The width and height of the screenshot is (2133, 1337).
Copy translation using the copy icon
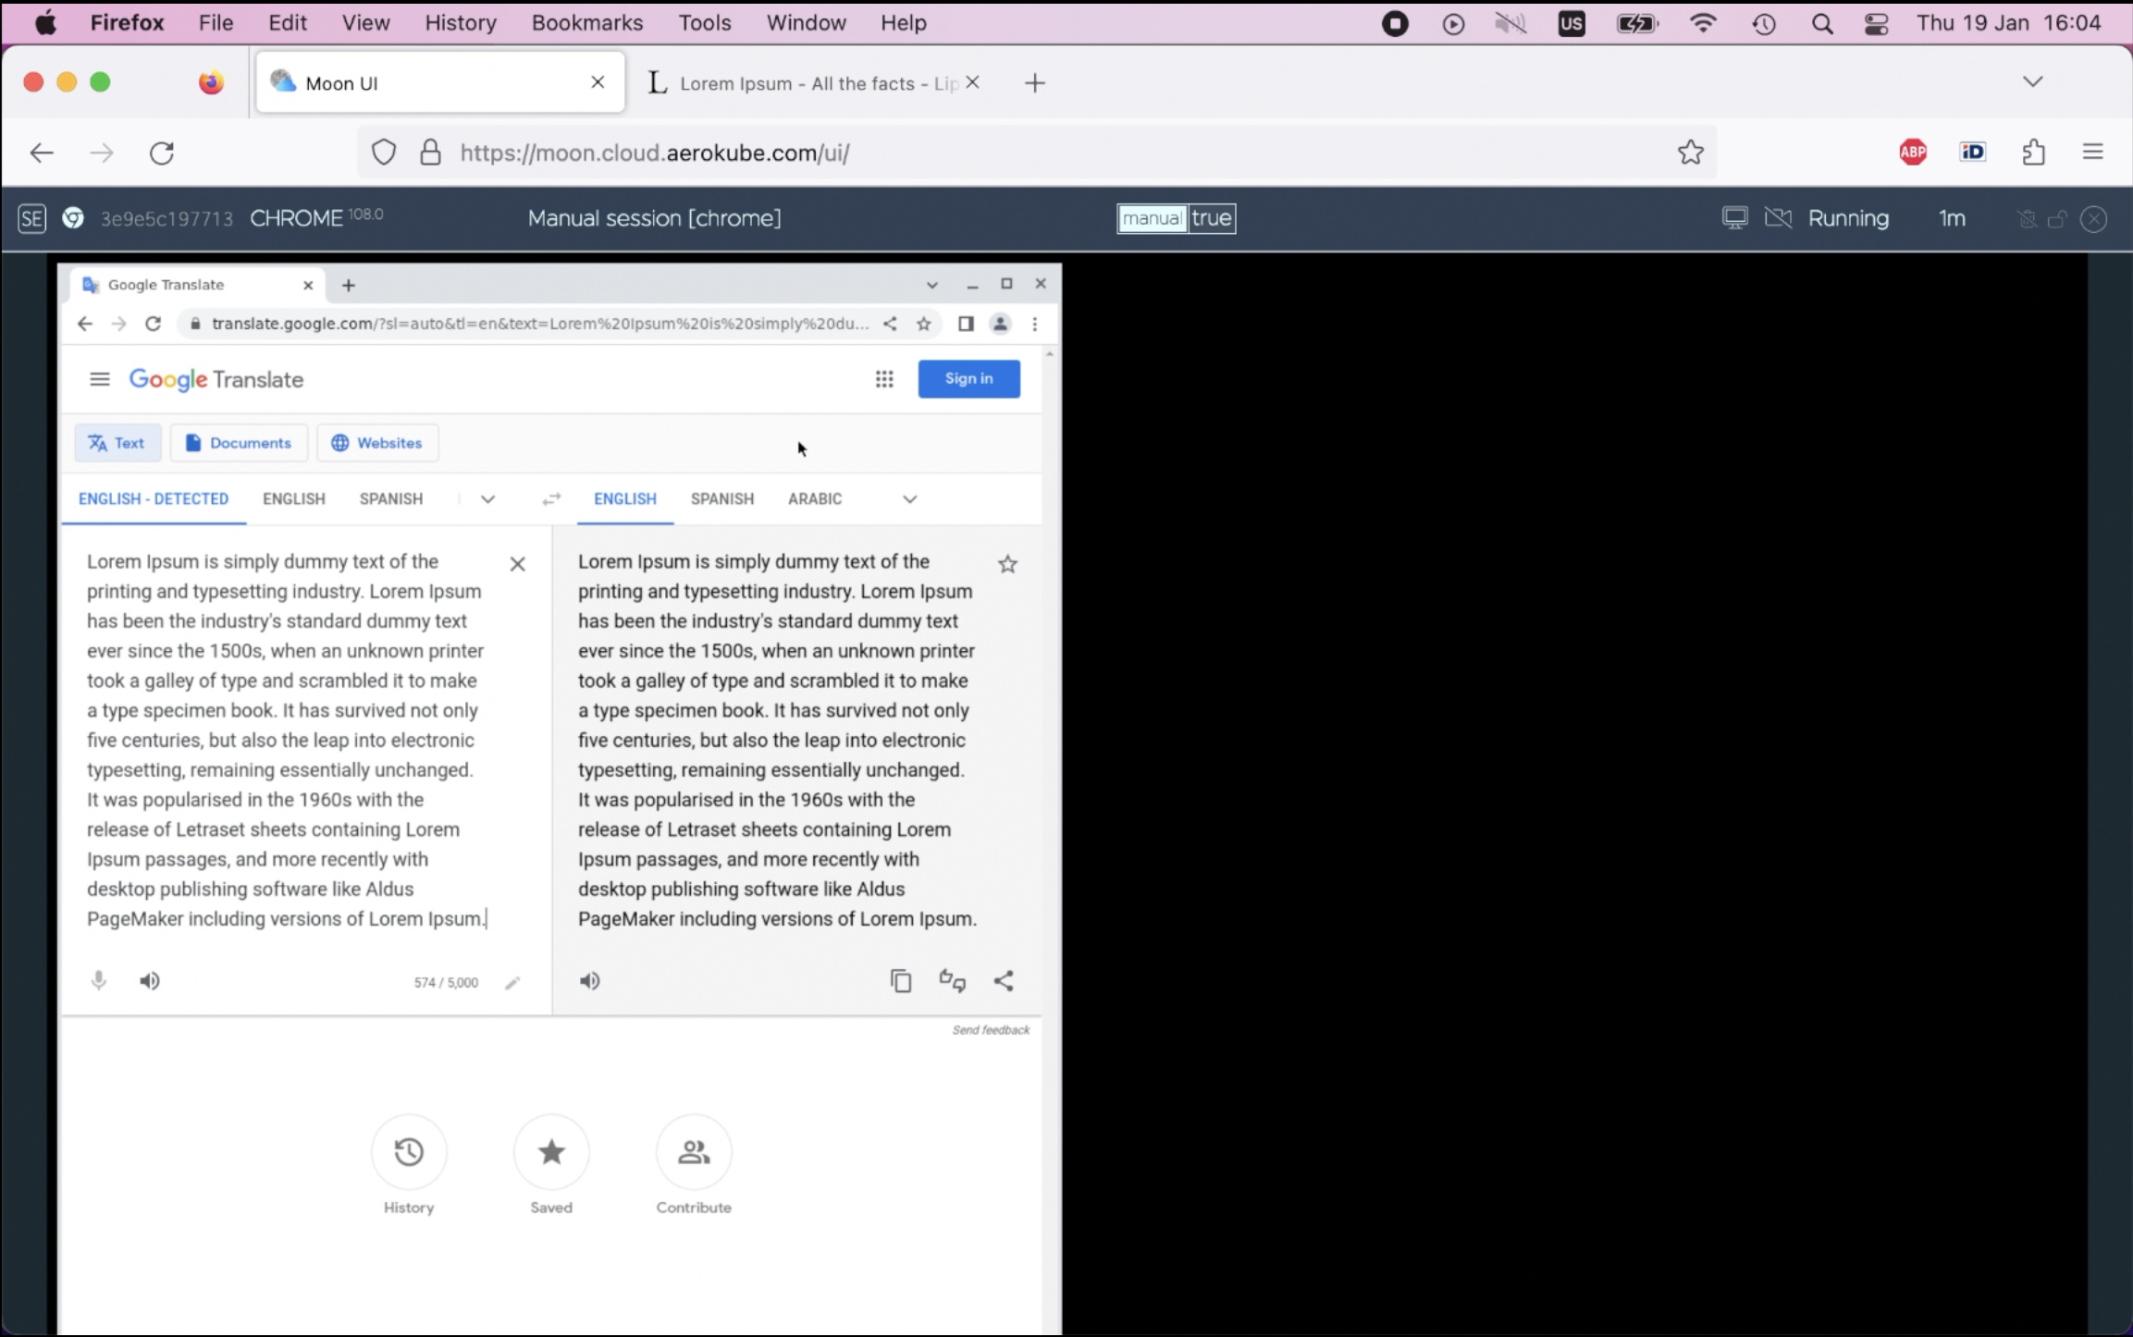coord(900,981)
